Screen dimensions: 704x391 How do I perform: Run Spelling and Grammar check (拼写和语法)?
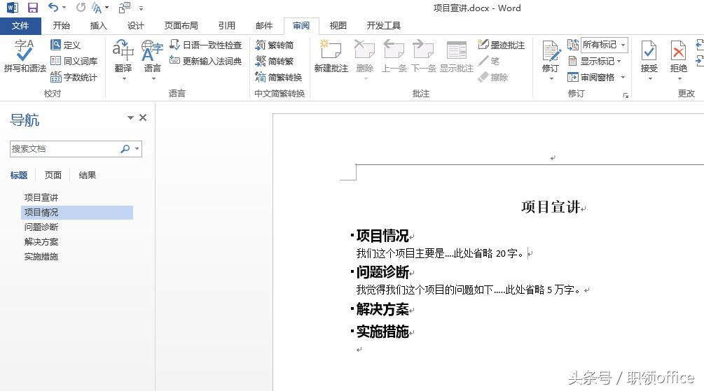coord(25,57)
